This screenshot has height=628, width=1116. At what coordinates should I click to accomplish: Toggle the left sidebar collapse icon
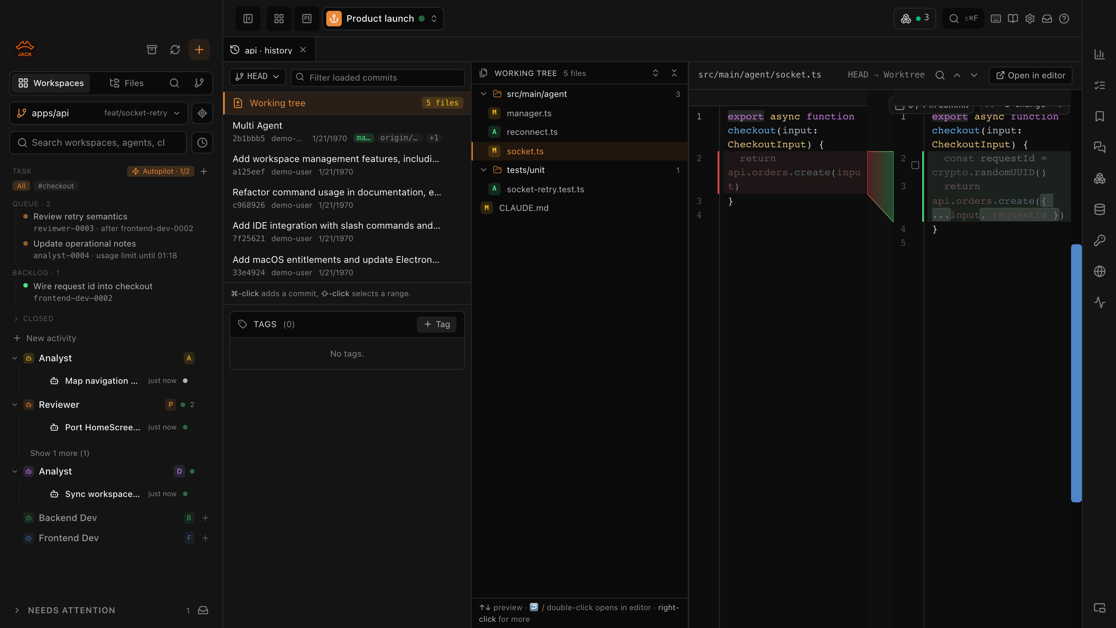(248, 19)
